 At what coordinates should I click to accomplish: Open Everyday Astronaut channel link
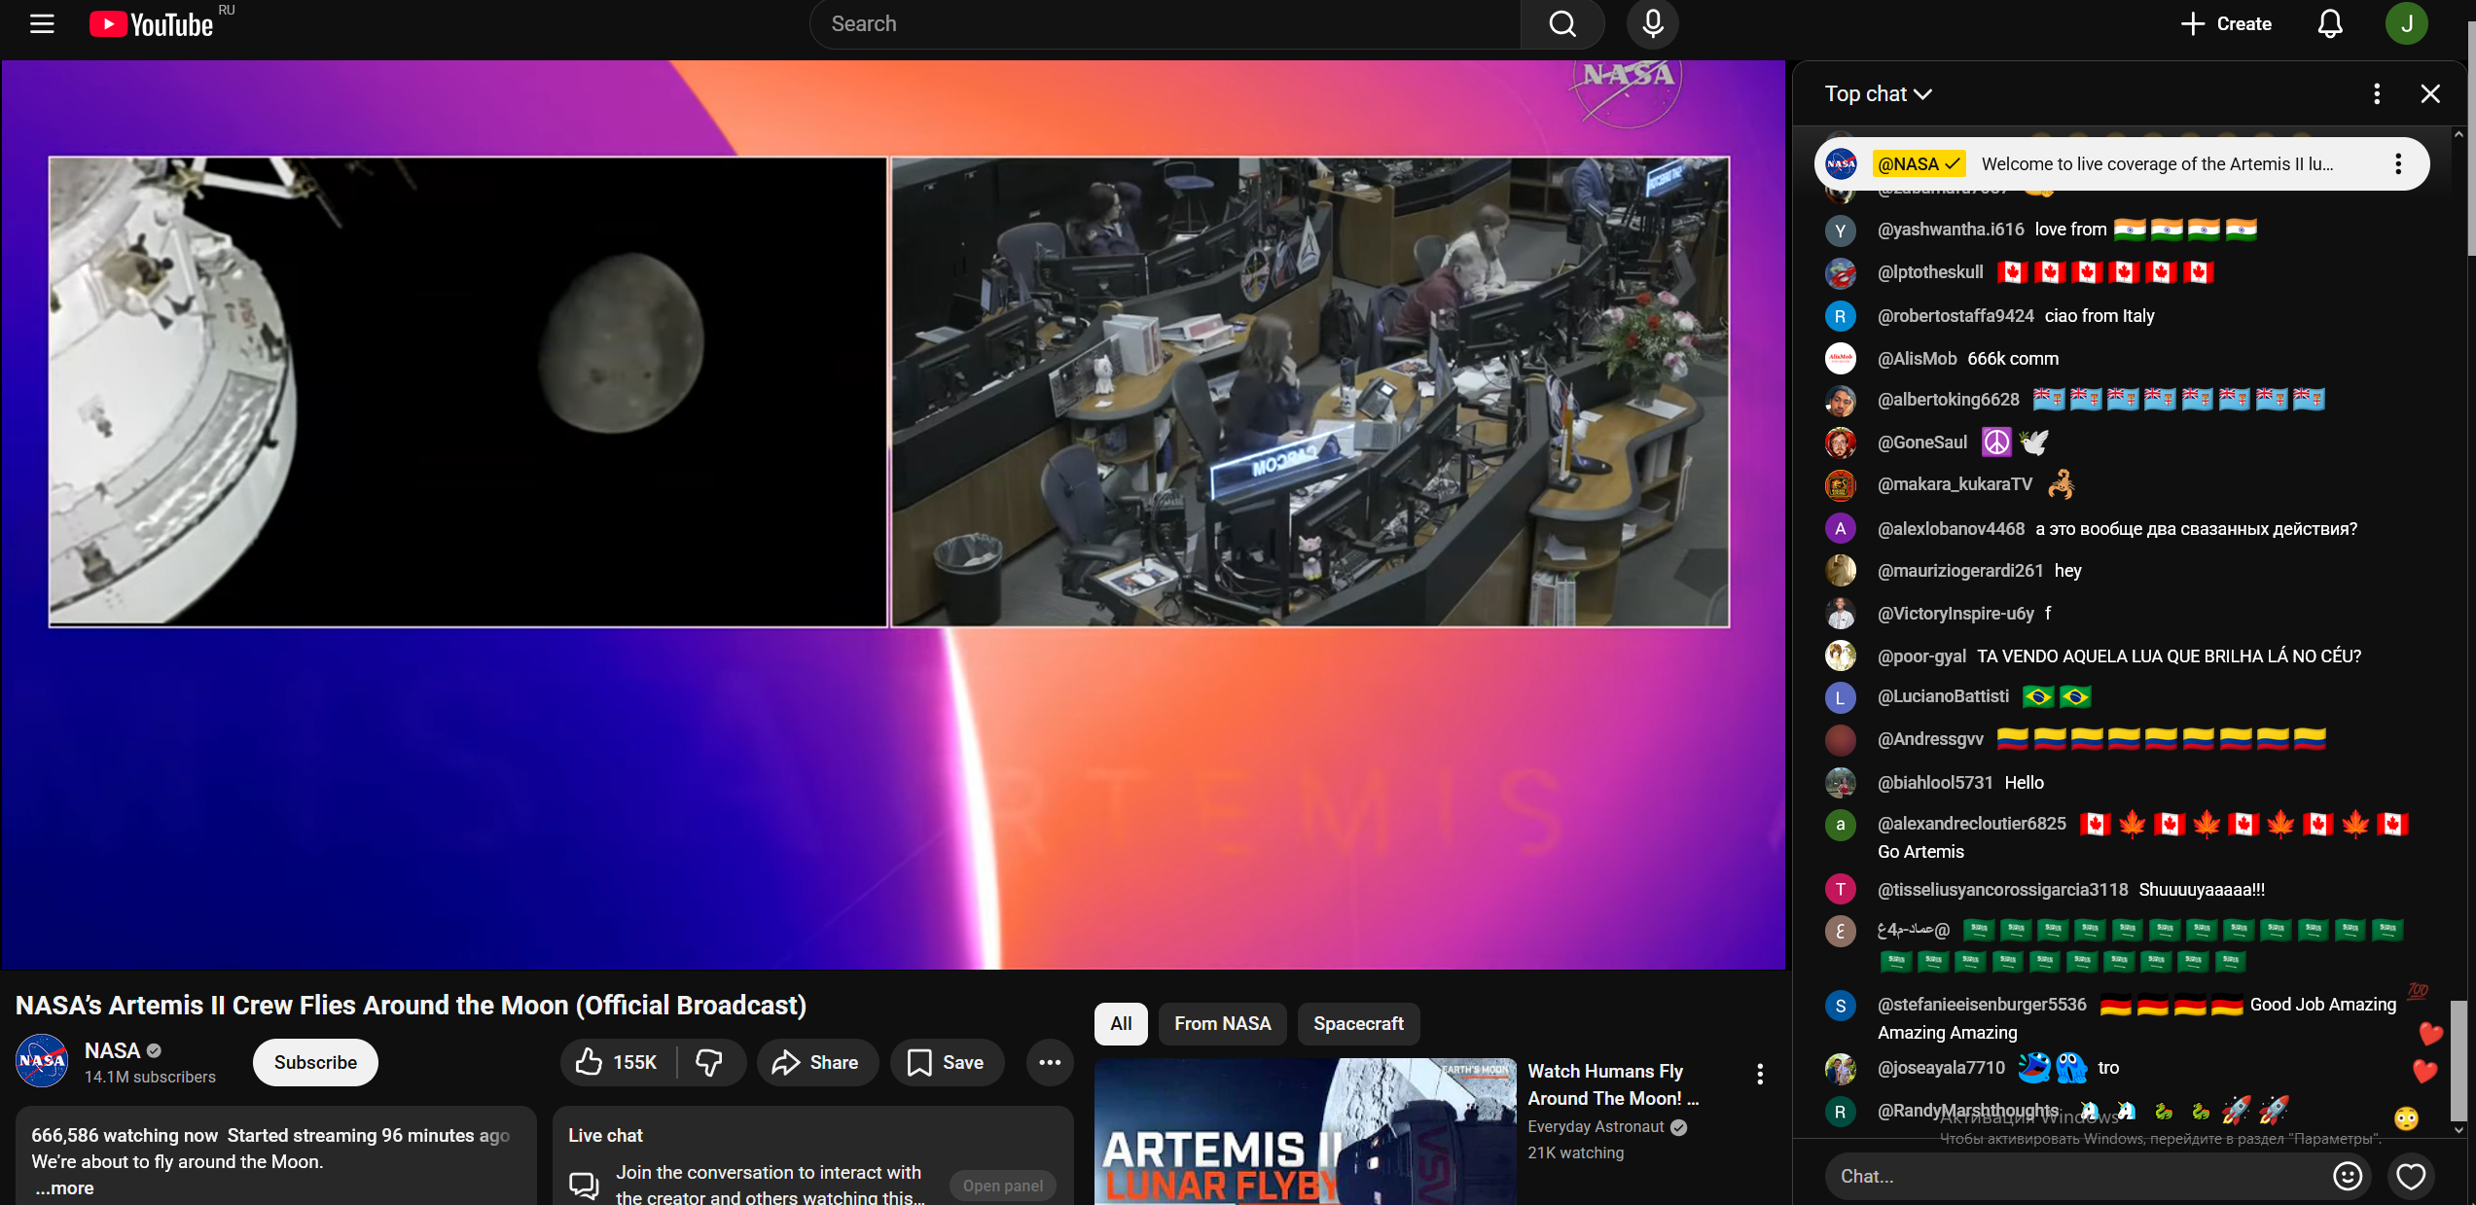tap(1596, 1126)
